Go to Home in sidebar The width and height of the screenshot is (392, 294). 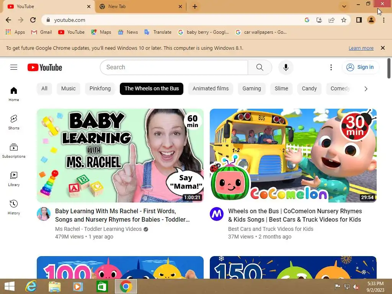pos(14,94)
